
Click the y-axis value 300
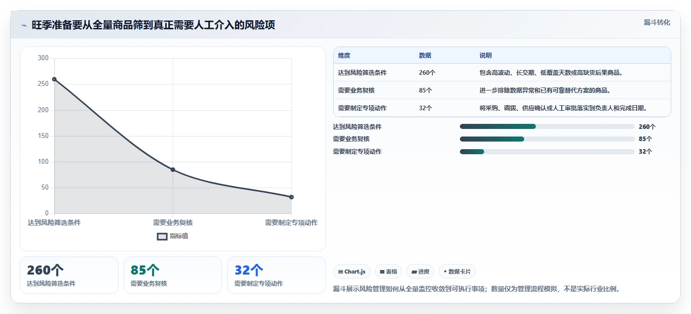coord(44,58)
